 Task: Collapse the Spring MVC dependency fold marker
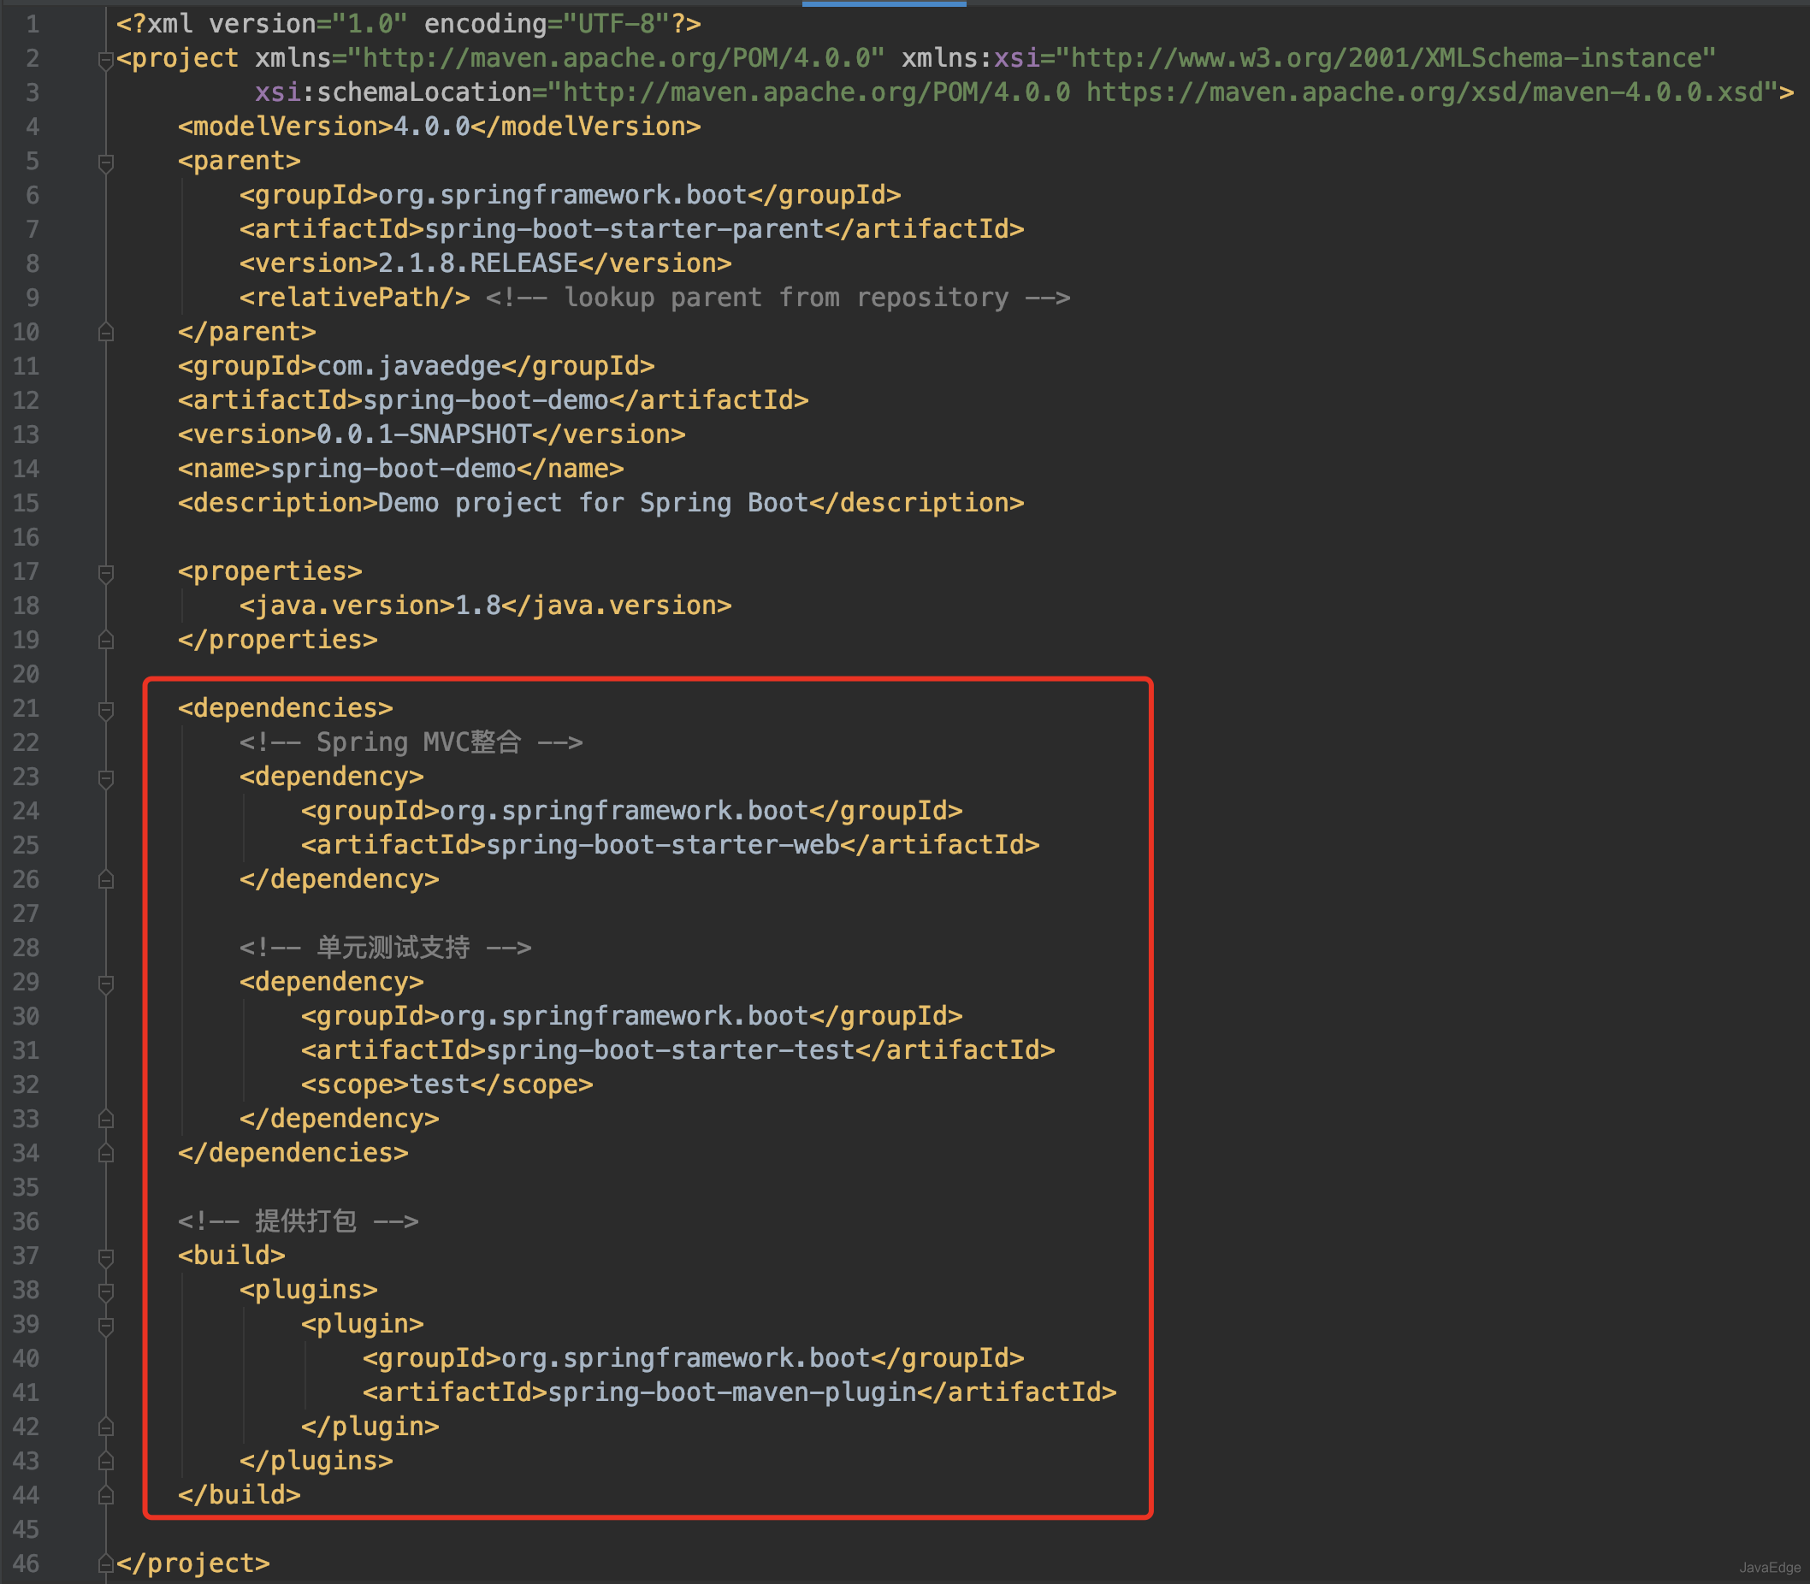tap(106, 777)
